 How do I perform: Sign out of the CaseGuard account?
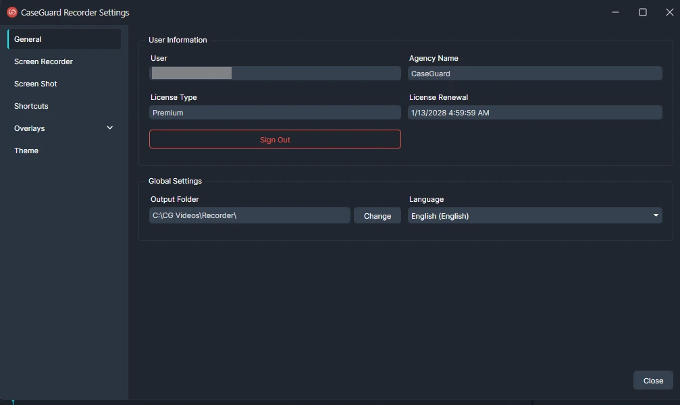(x=275, y=139)
